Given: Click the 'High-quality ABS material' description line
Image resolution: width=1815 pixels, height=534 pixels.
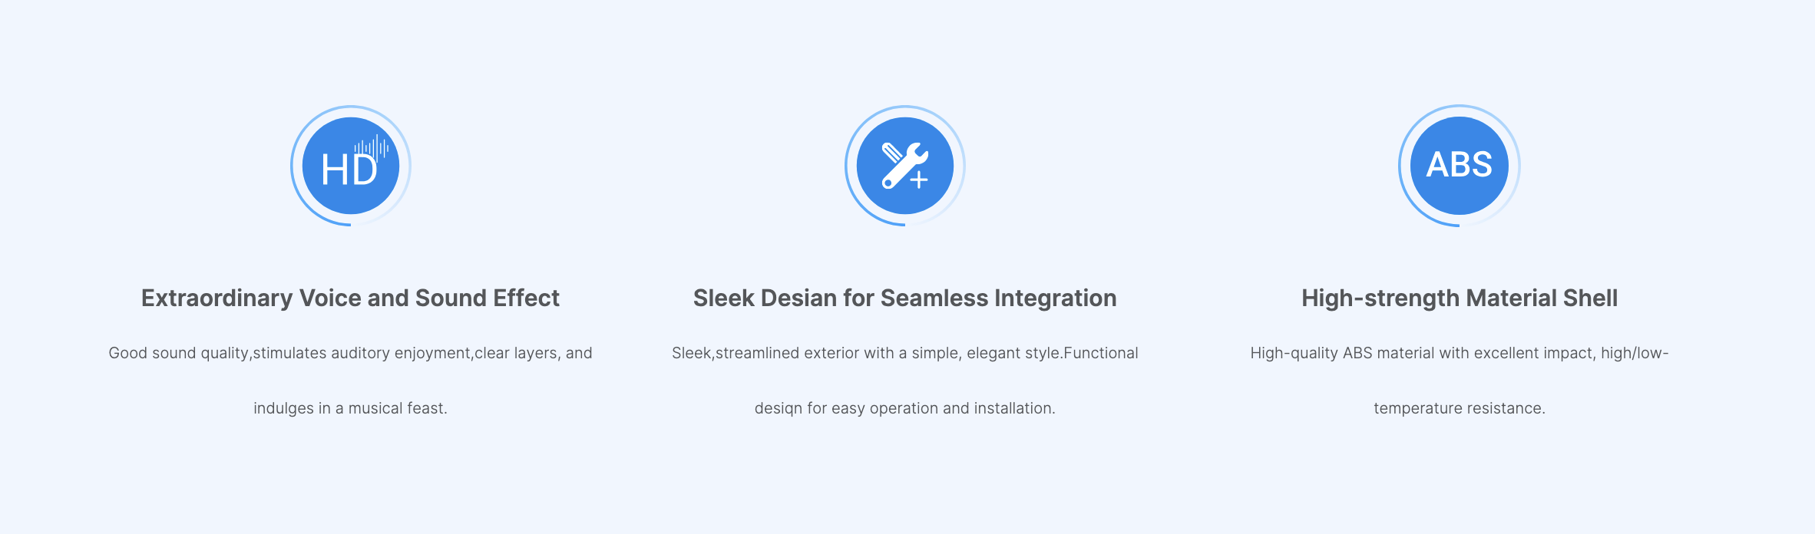Looking at the screenshot, I should 1459,353.
